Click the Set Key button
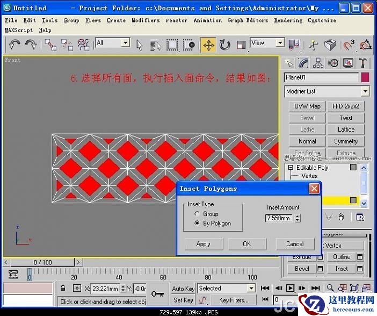The height and width of the screenshot is (316, 377). (x=183, y=300)
